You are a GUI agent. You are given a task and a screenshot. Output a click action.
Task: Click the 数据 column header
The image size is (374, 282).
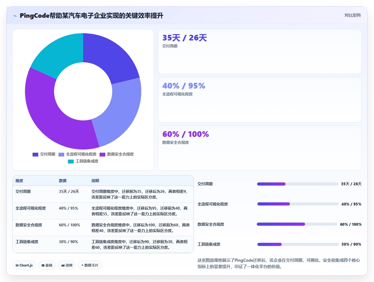click(63, 181)
